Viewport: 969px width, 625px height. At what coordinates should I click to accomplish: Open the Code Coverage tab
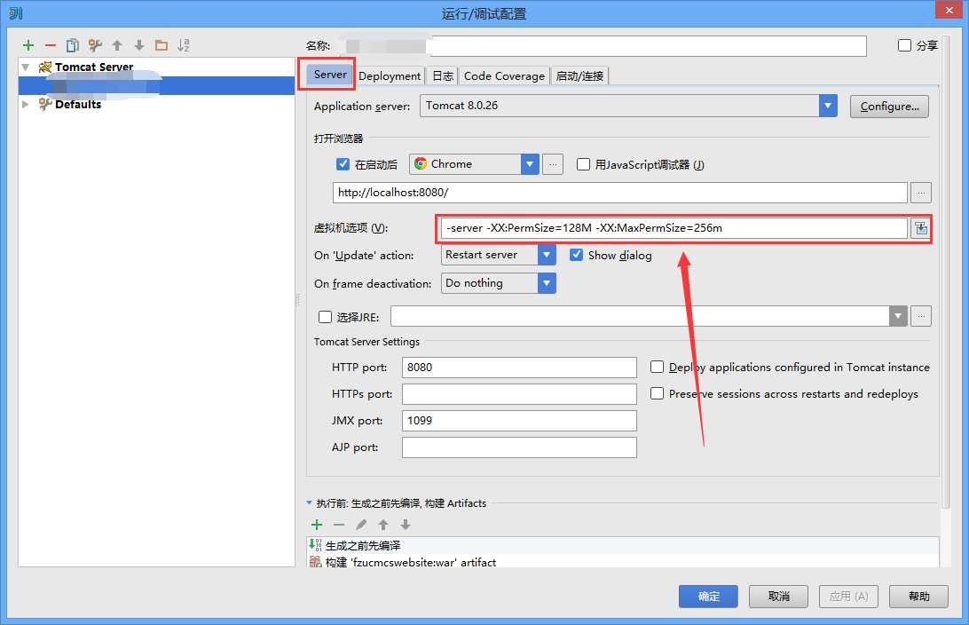pyautogui.click(x=504, y=76)
